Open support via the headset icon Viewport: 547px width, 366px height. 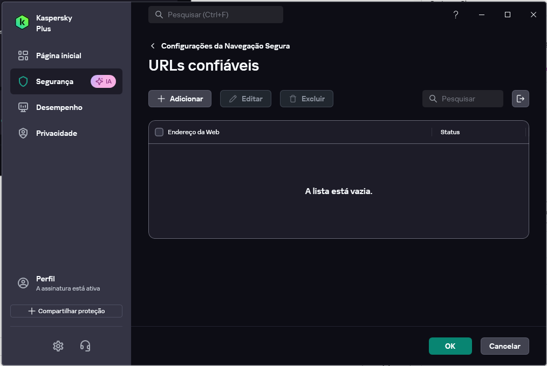click(85, 346)
